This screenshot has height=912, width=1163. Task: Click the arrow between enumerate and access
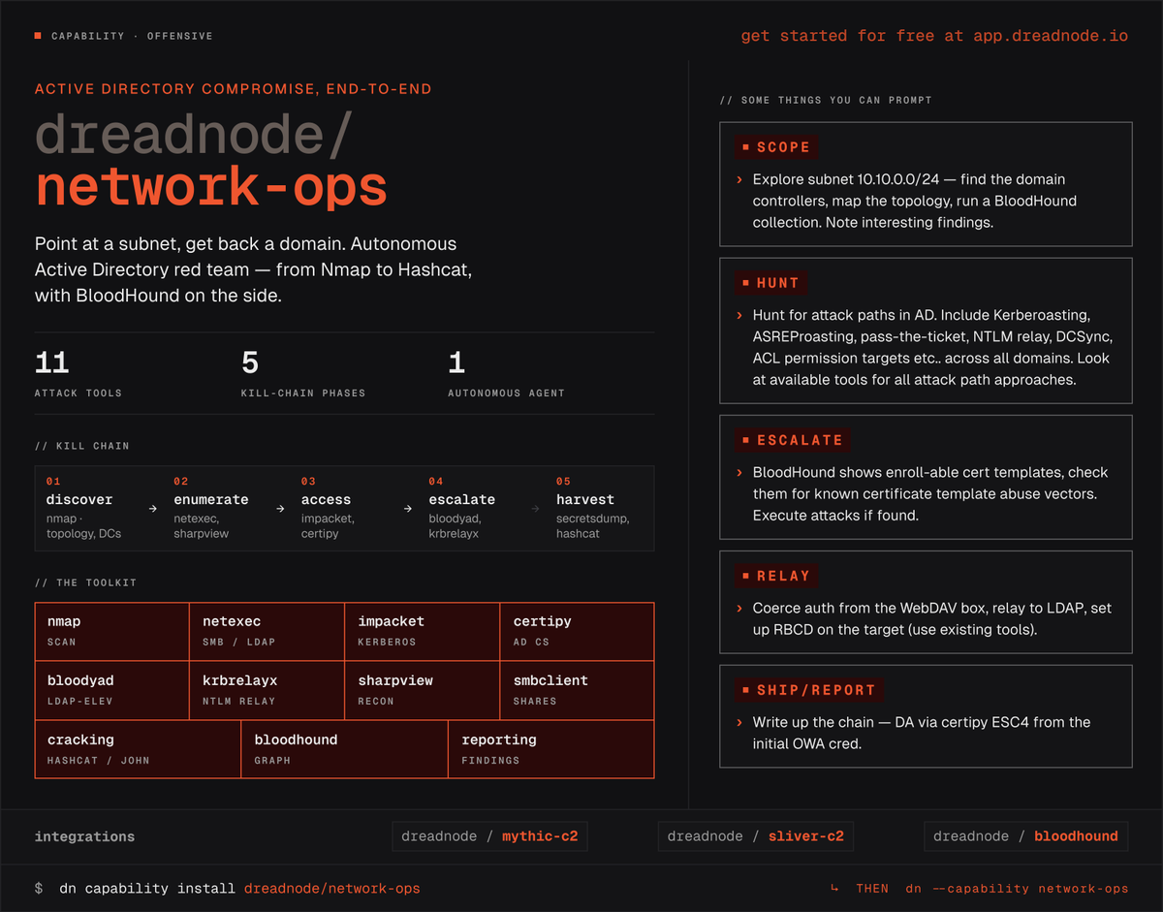point(280,508)
